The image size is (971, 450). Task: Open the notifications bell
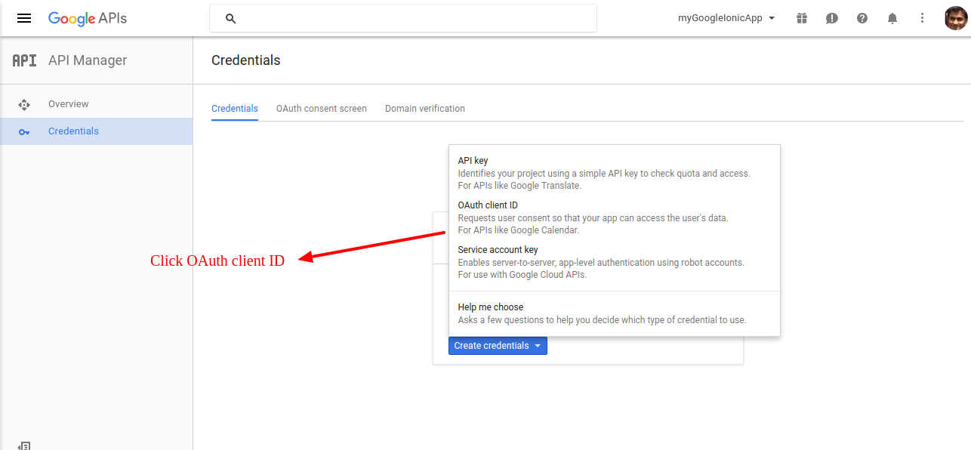click(x=892, y=18)
